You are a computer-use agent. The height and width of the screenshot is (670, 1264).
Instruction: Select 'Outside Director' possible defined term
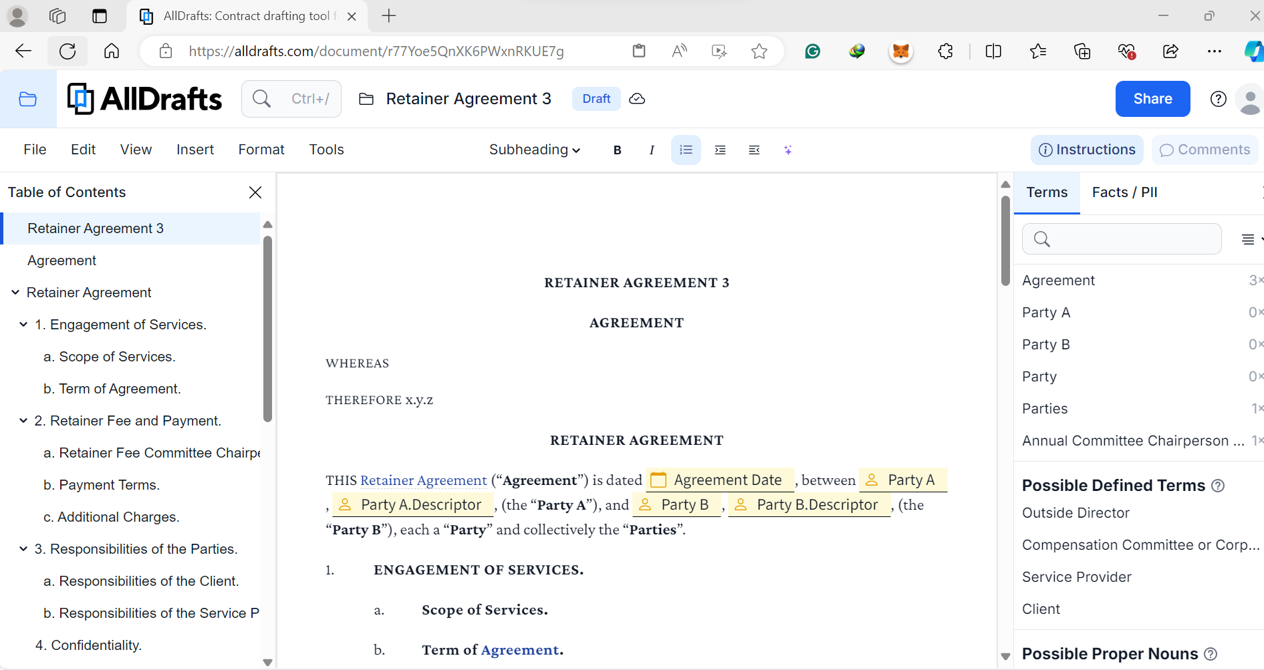point(1076,513)
